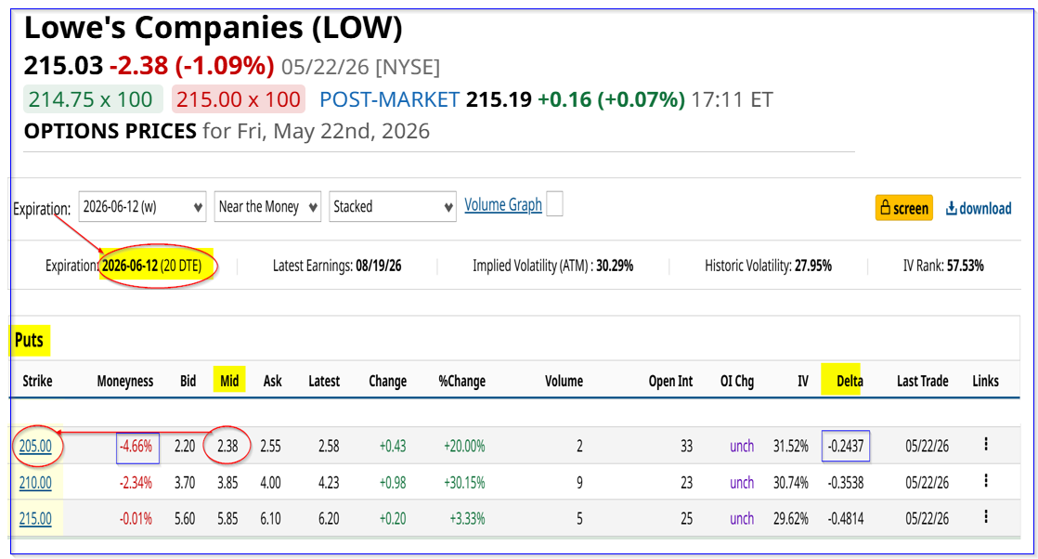The width and height of the screenshot is (1038, 559).
Task: Toggle the Volume Graph checkbox
Action: (555, 204)
